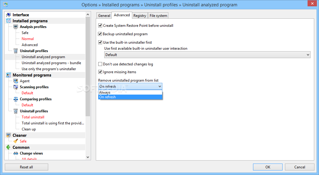This screenshot has width=319, height=175.
Task: Open the uninstaller user interaction dropdown
Action: point(207,55)
